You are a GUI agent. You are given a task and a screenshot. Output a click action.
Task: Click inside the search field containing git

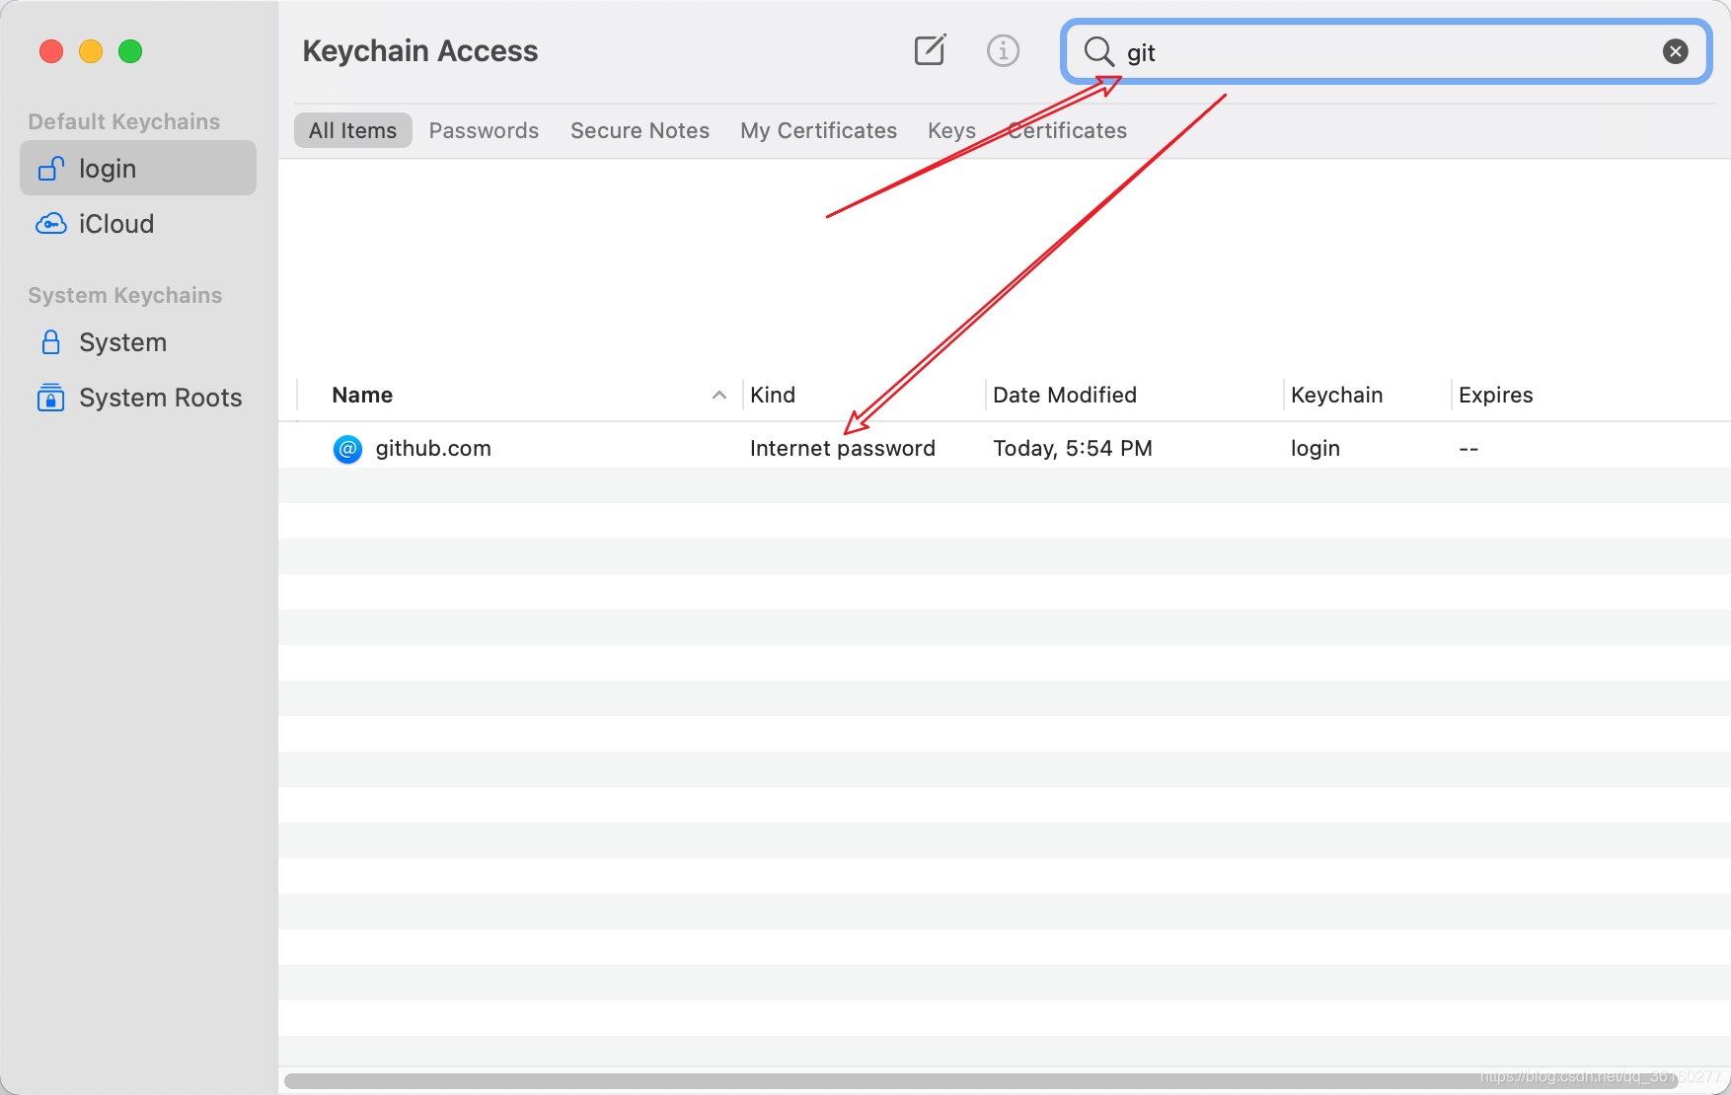pos(1386,51)
